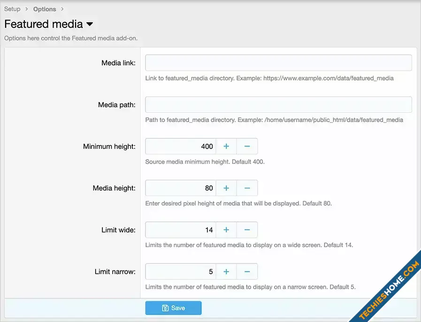Increase the Limit narrow value

(226, 271)
